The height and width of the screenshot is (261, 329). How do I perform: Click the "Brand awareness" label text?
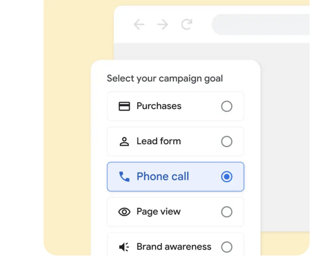click(174, 247)
